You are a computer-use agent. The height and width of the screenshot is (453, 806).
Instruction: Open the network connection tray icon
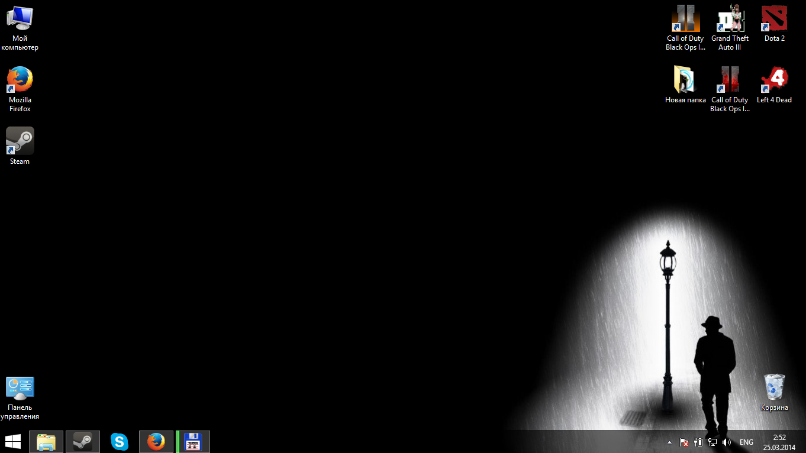point(712,442)
